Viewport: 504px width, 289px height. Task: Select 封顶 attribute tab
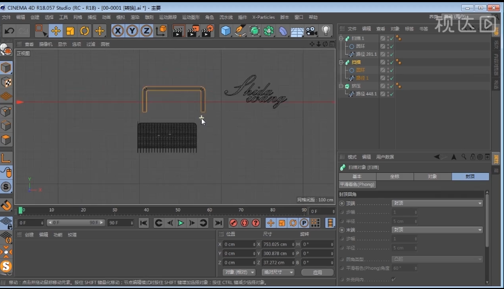click(470, 176)
